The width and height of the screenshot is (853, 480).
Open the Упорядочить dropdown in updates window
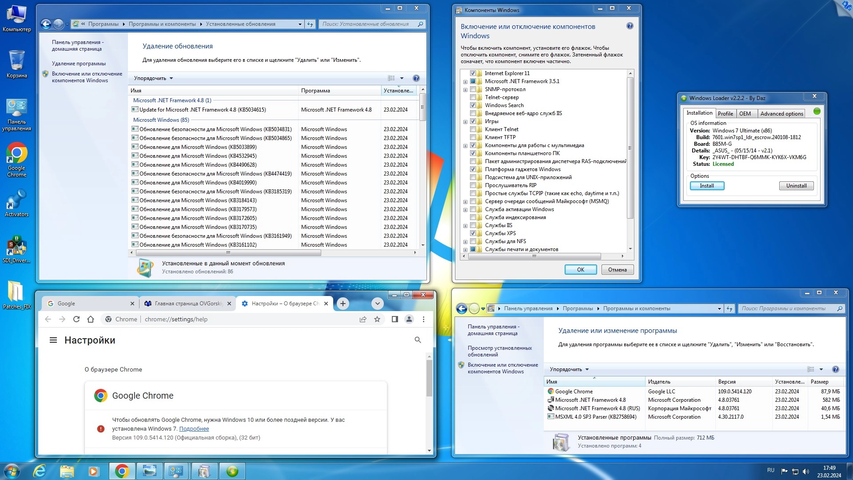[153, 78]
